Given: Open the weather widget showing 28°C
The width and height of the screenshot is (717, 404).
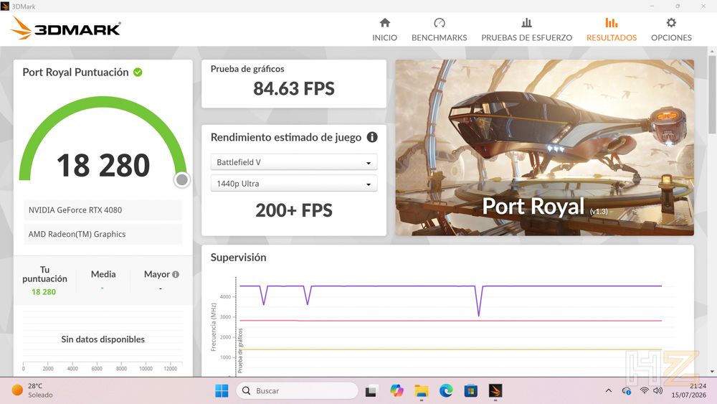Looking at the screenshot, I should point(32,390).
